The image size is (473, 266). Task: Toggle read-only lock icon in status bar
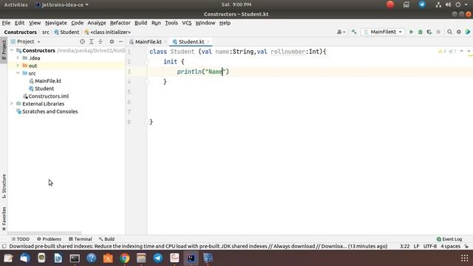[x=466, y=246]
